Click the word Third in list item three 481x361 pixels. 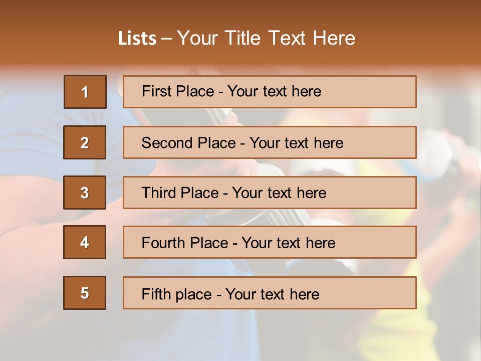158,193
